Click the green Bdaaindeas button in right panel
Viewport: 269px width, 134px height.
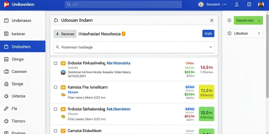click(x=248, y=20)
